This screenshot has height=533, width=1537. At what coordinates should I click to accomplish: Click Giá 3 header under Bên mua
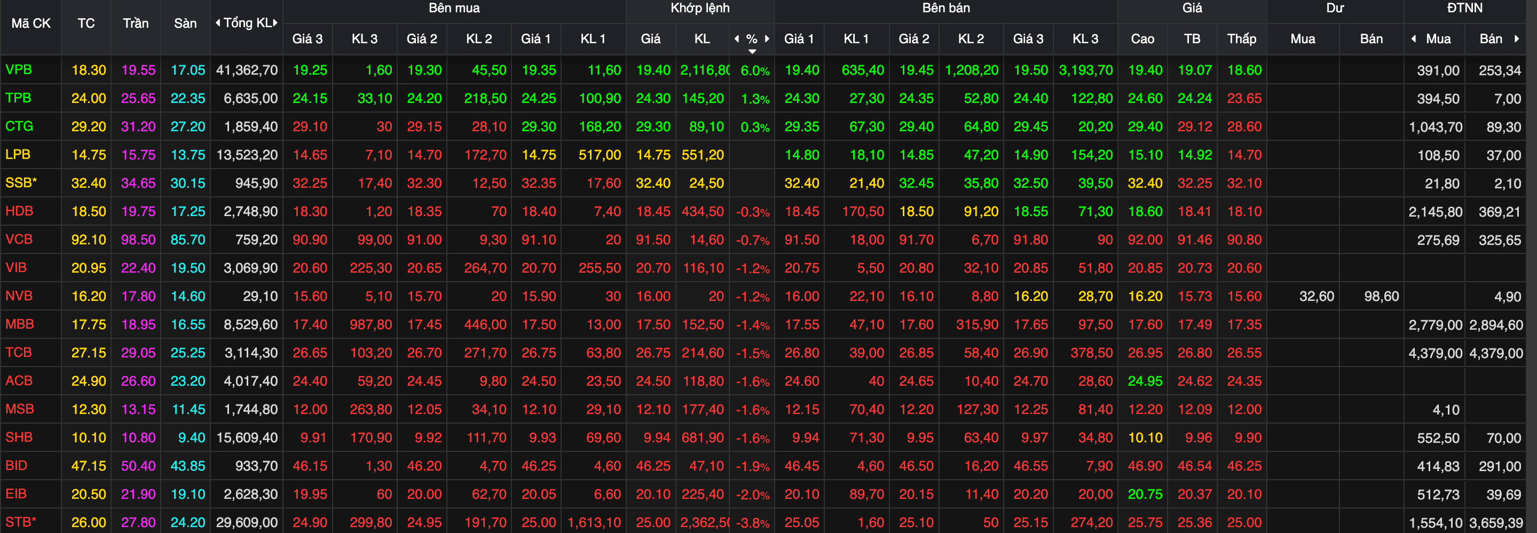(308, 39)
